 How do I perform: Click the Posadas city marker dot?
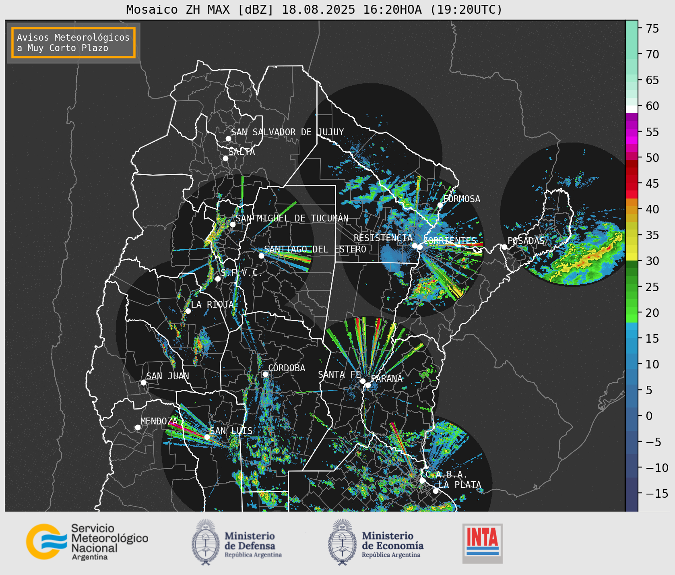click(x=504, y=247)
